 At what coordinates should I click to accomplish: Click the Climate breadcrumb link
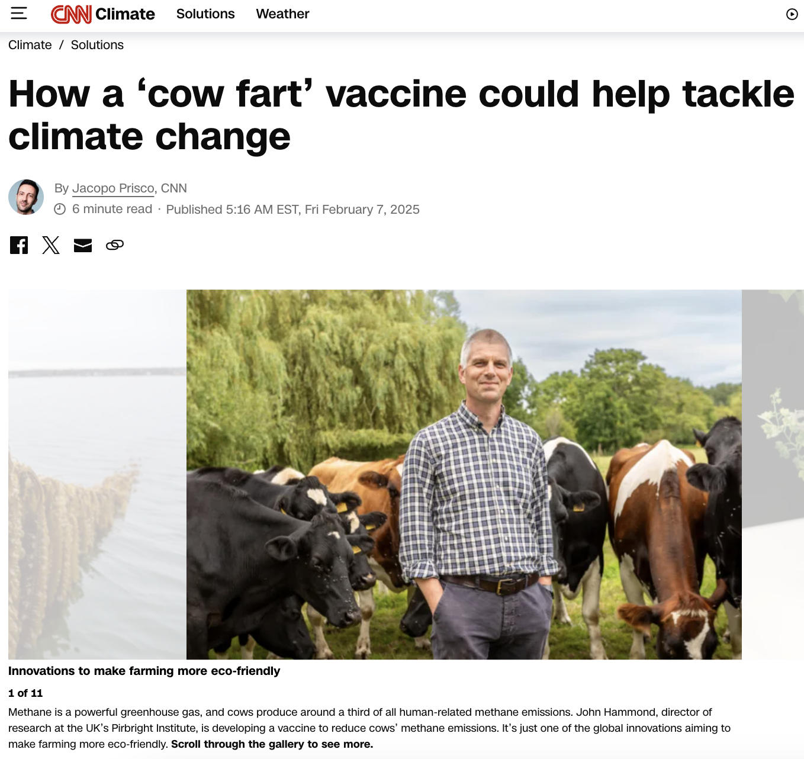click(30, 45)
